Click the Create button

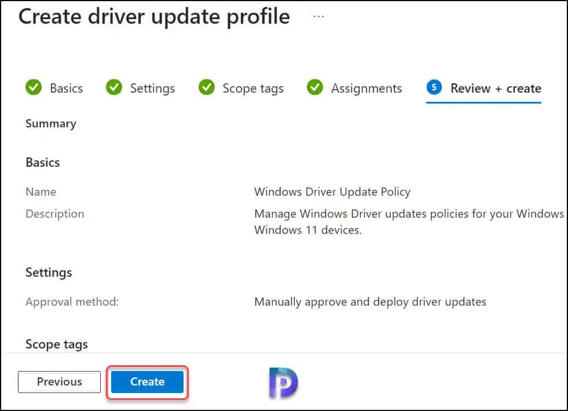pyautogui.click(x=147, y=381)
